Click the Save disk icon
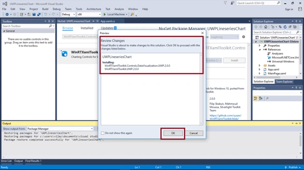Image resolution: width=304 pixels, height=170 pixels. (34, 14)
